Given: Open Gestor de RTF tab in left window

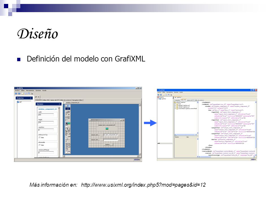Looking at the screenshot, I should tap(54, 100).
